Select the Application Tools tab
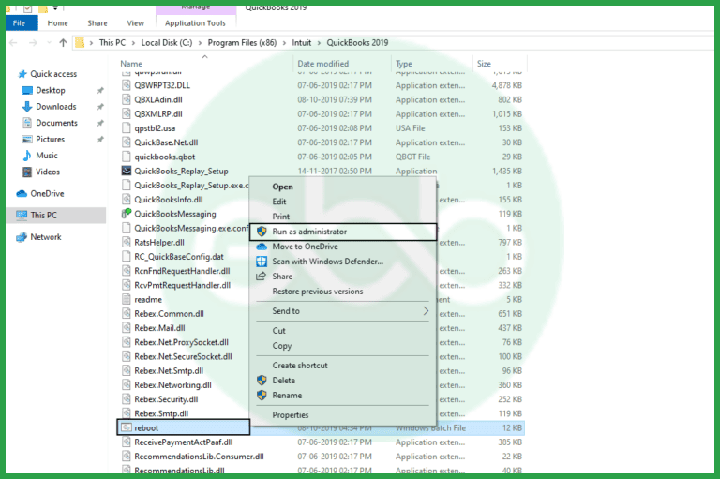Screen dimensions: 720x479 tap(196, 22)
